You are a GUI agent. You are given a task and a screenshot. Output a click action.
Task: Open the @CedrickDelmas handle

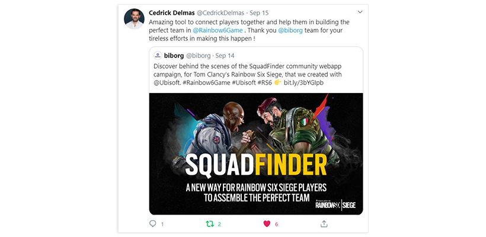point(220,12)
